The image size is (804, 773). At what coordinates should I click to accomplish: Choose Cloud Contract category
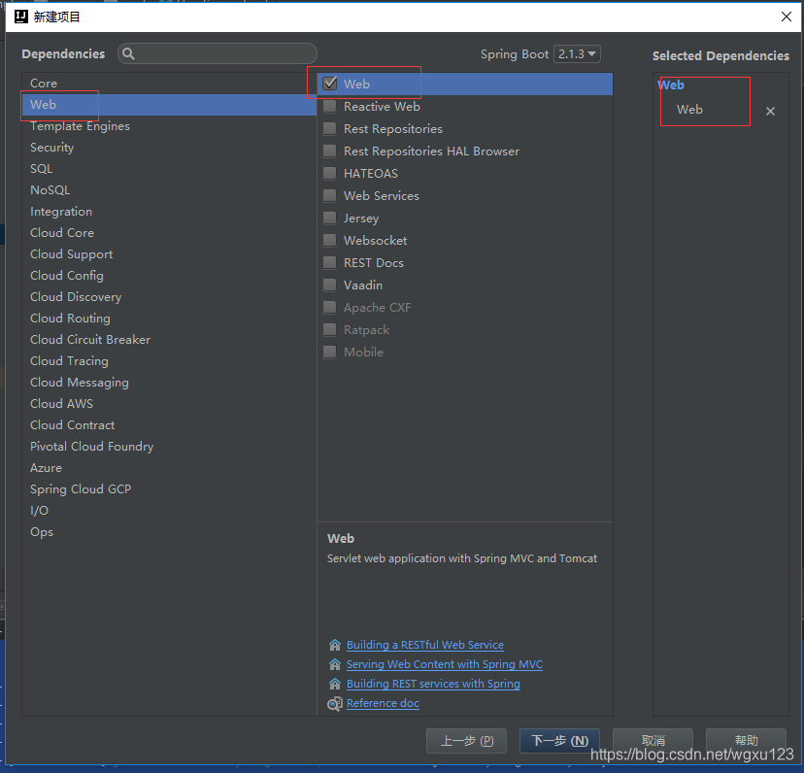169,425
